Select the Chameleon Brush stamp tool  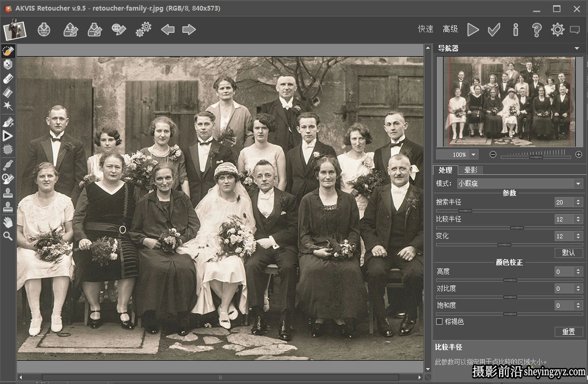[x=8, y=207]
